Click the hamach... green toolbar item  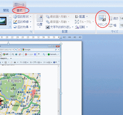click(53, 54)
